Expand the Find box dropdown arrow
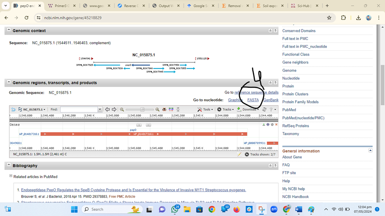 (100, 109)
